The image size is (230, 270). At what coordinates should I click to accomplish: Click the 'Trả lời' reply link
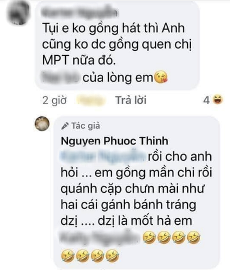131,100
